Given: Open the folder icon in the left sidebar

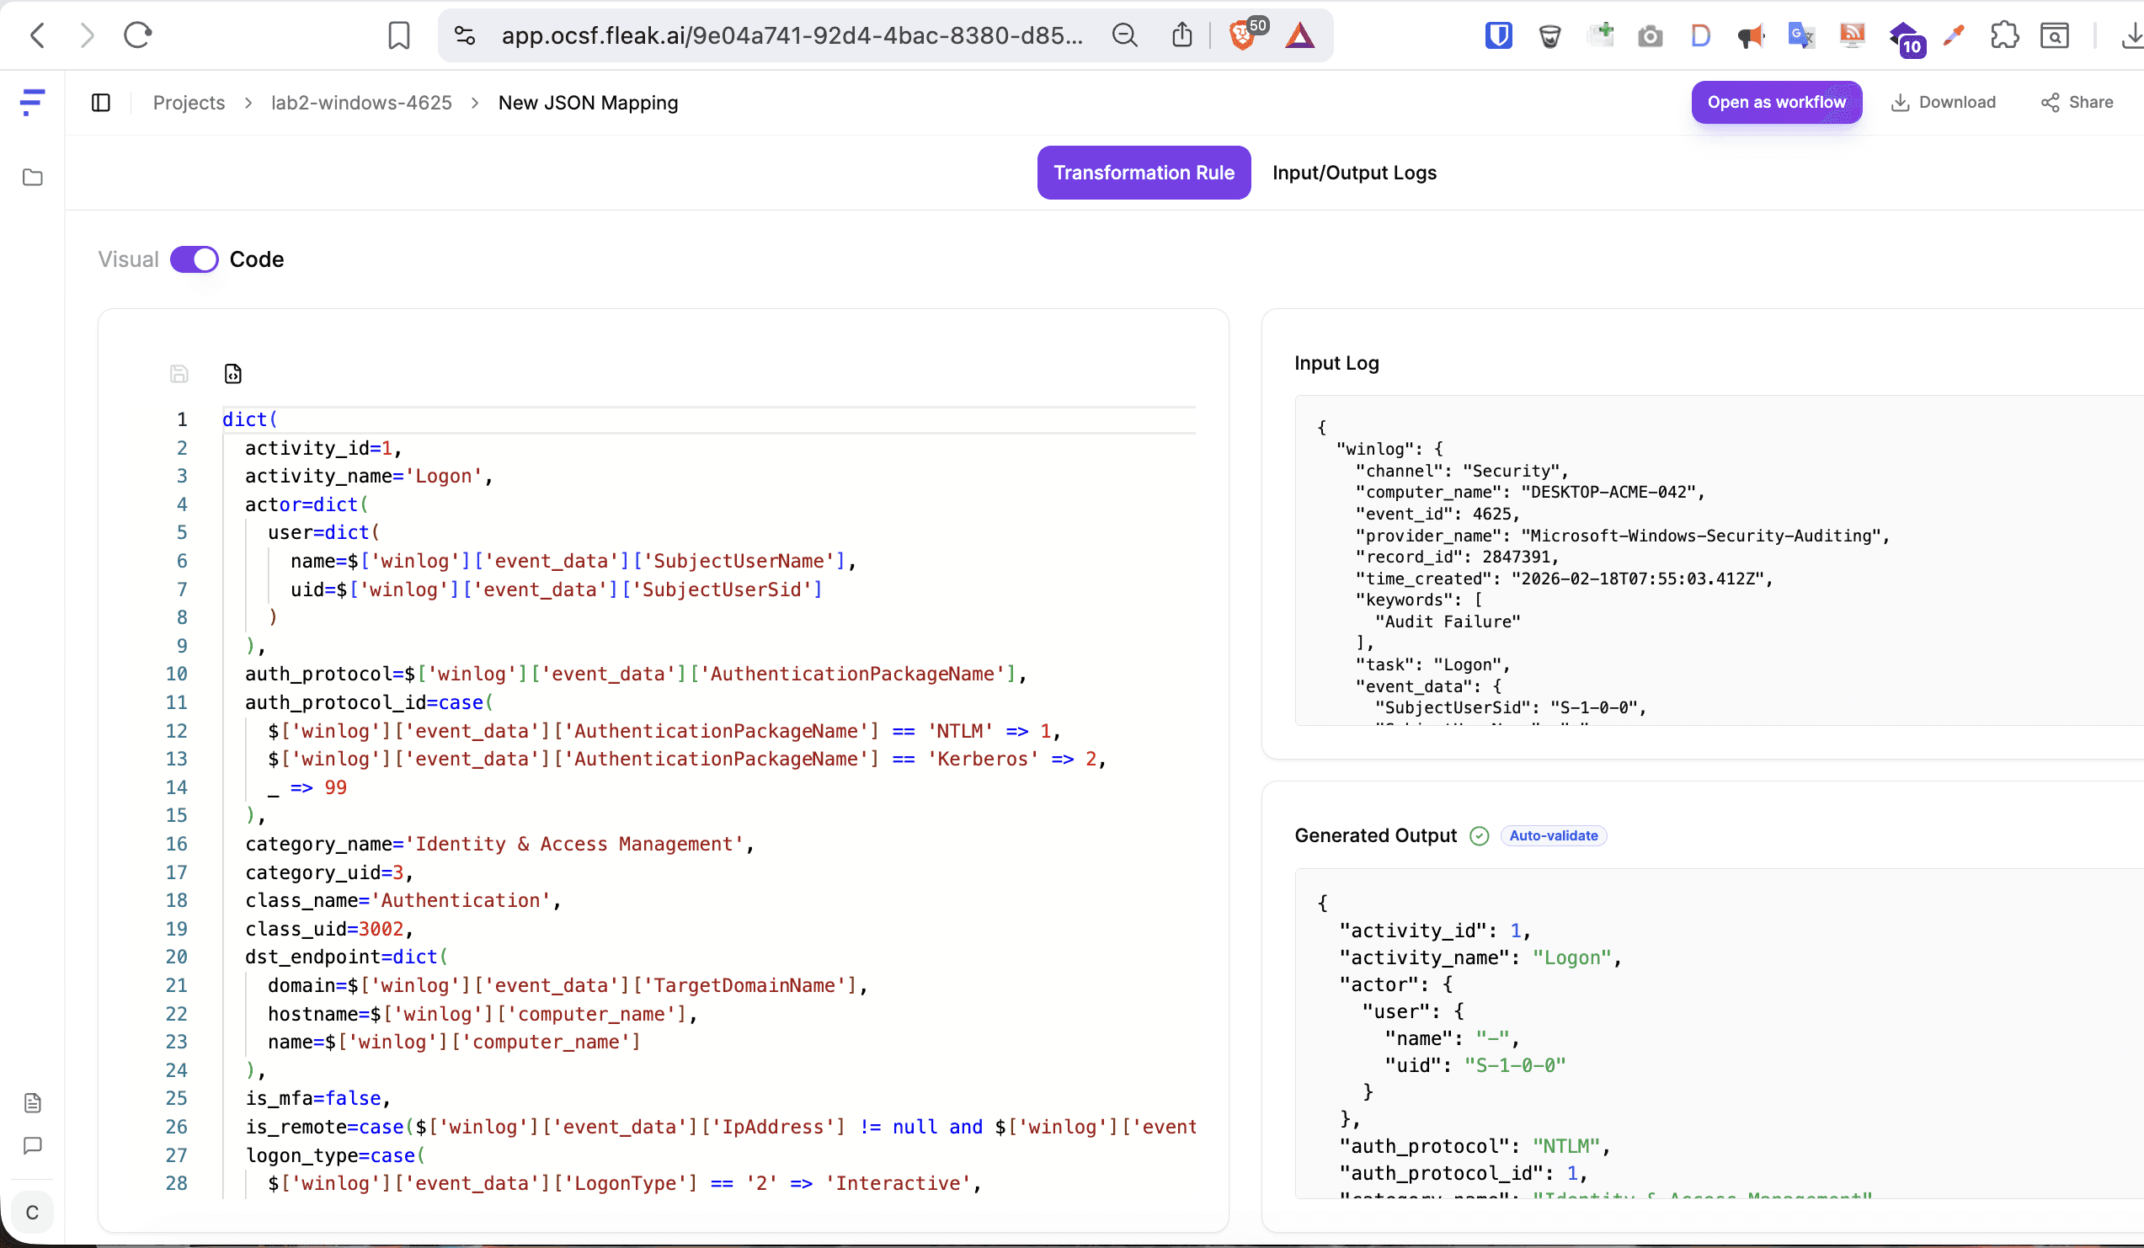Looking at the screenshot, I should click(x=32, y=177).
